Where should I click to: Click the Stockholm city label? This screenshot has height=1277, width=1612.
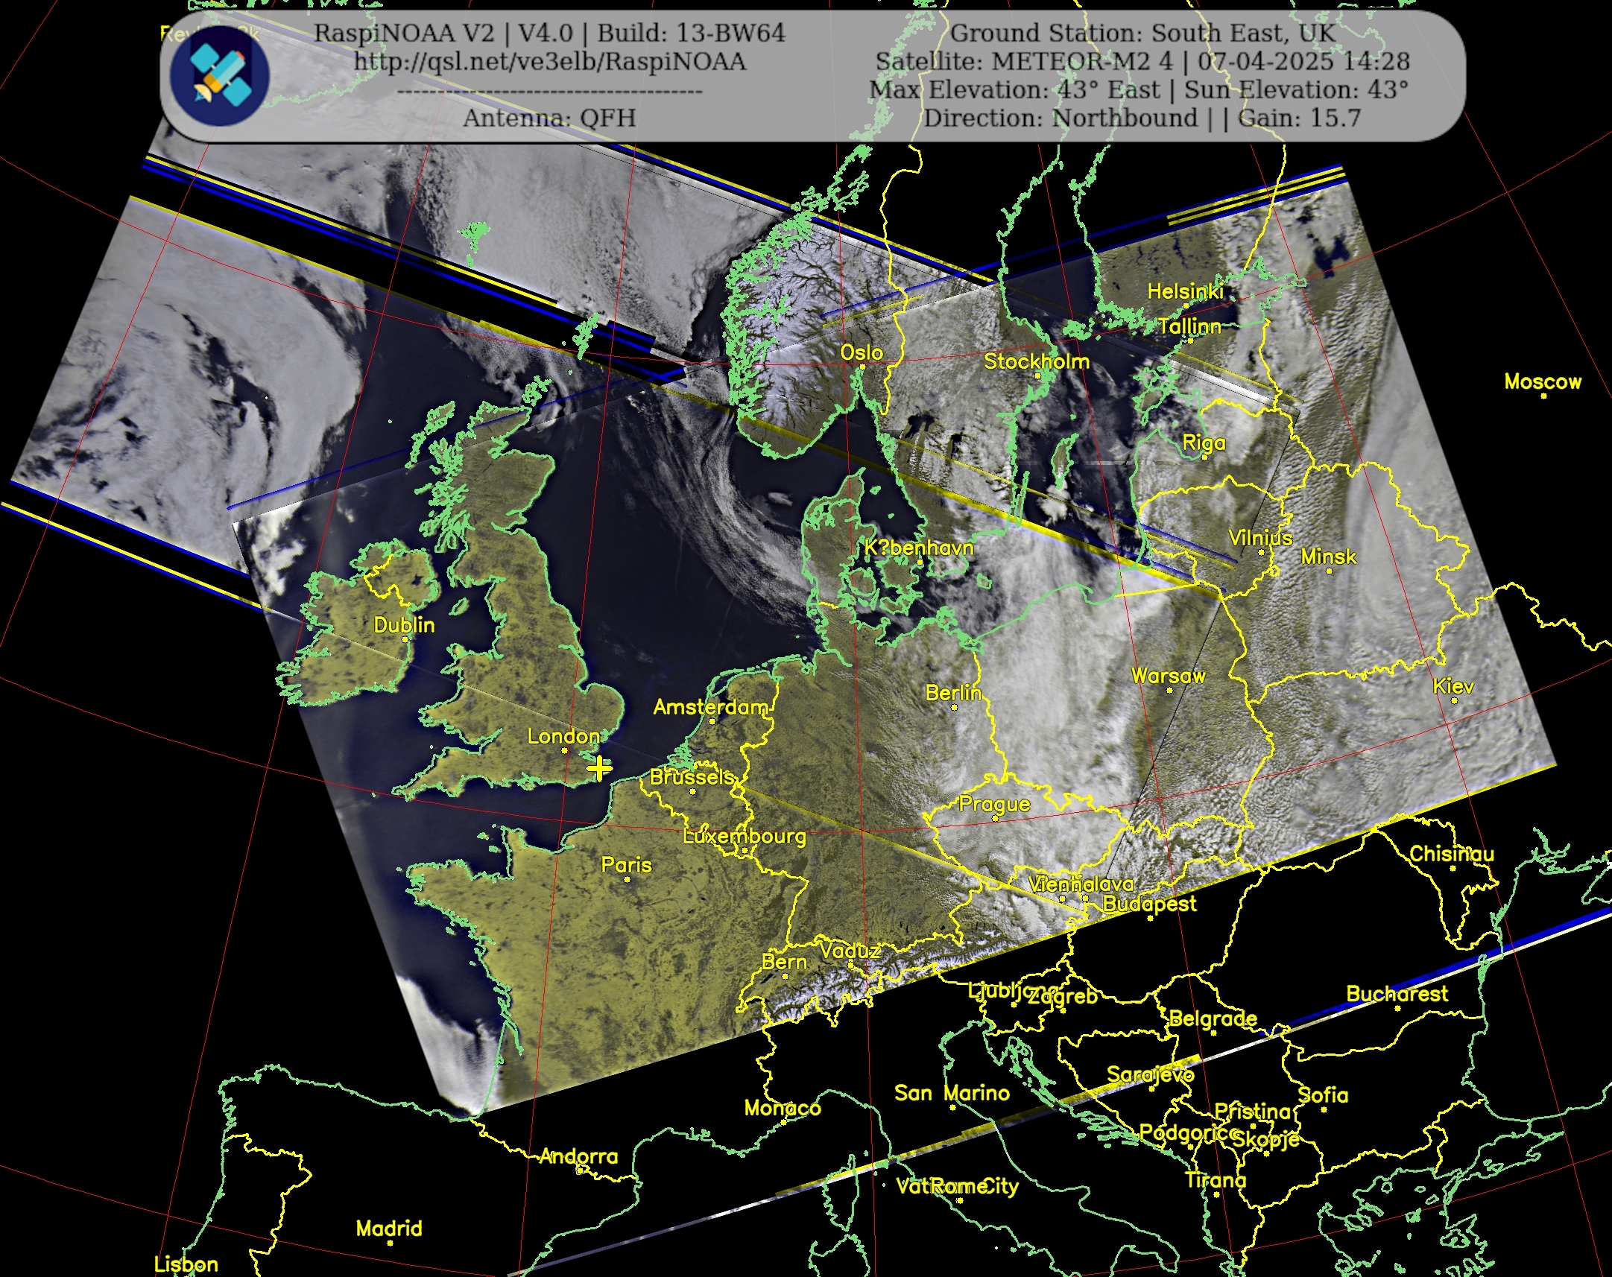(1036, 362)
